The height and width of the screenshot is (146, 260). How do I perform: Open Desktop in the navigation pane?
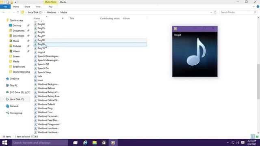17,26
